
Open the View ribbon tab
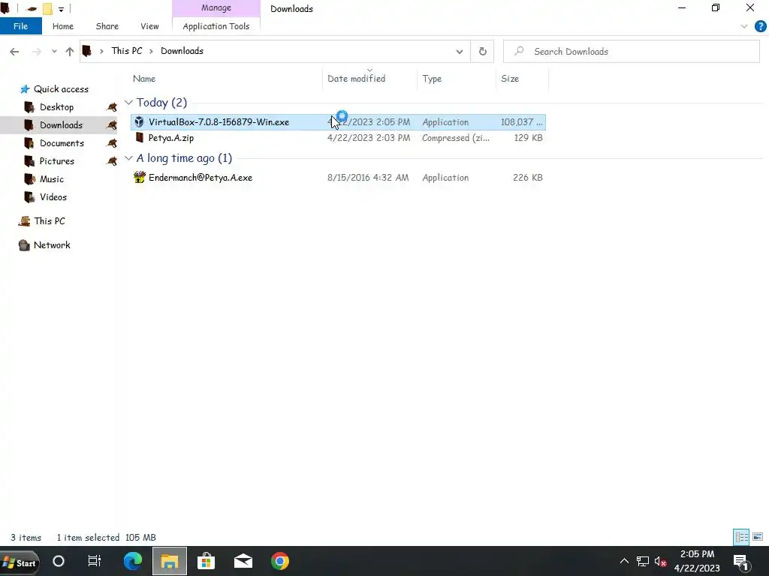pyautogui.click(x=149, y=26)
